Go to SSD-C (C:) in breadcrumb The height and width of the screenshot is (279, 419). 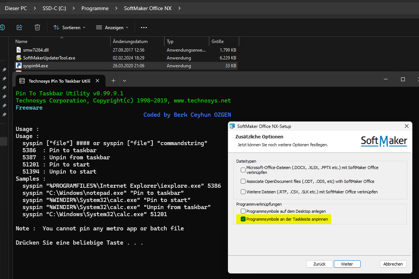click(54, 8)
